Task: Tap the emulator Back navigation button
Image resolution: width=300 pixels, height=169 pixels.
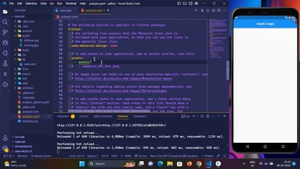Action: tap(247, 146)
